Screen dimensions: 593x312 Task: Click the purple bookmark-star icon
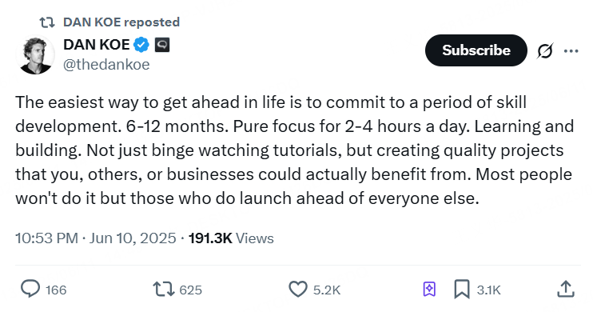pos(429,290)
